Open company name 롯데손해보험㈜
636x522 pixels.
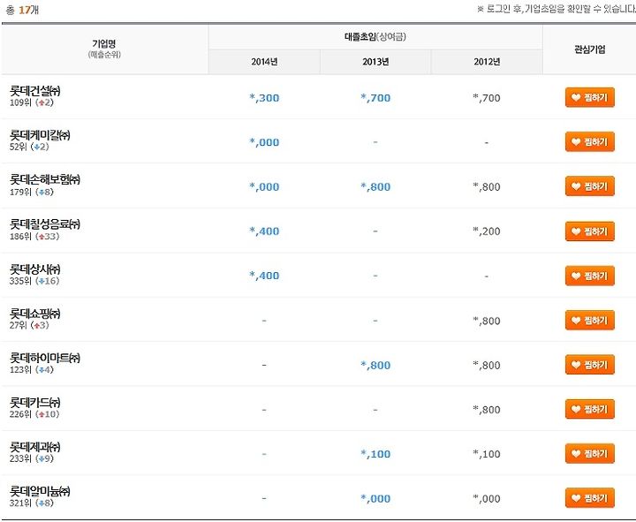click(x=45, y=179)
